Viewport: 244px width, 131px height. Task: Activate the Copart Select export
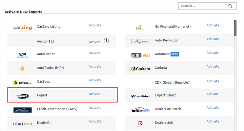click(x=213, y=94)
